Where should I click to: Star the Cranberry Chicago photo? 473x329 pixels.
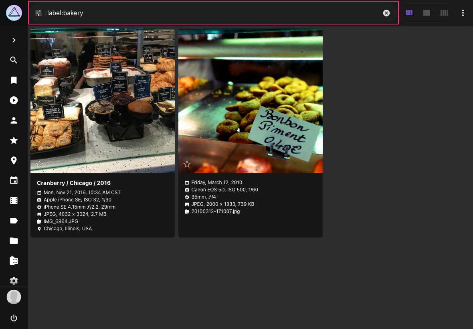[39, 164]
